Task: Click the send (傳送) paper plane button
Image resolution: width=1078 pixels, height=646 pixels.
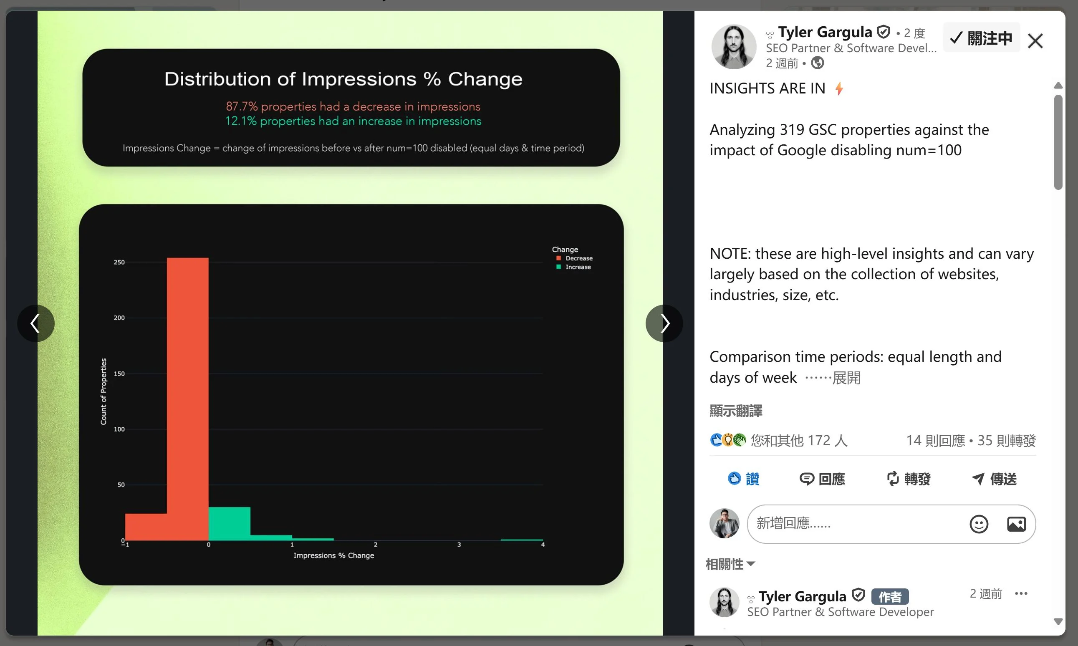Action: pos(994,479)
